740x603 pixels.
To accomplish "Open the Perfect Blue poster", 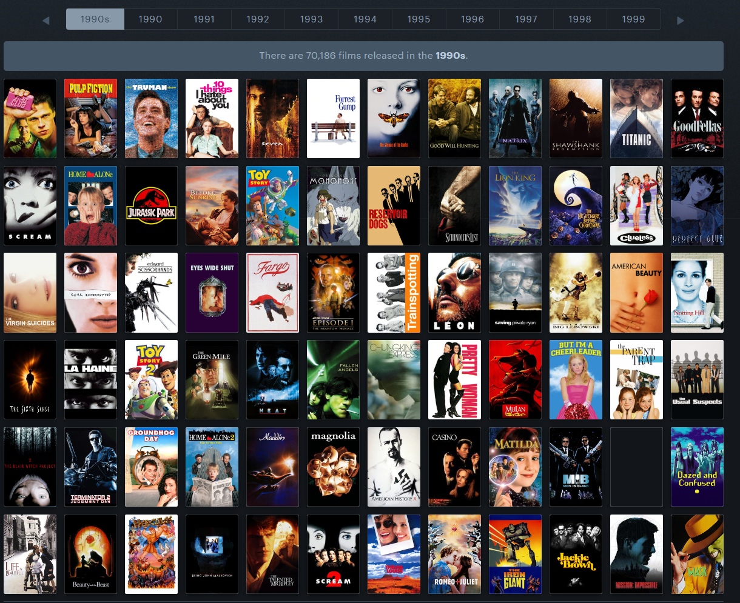I will (x=698, y=206).
